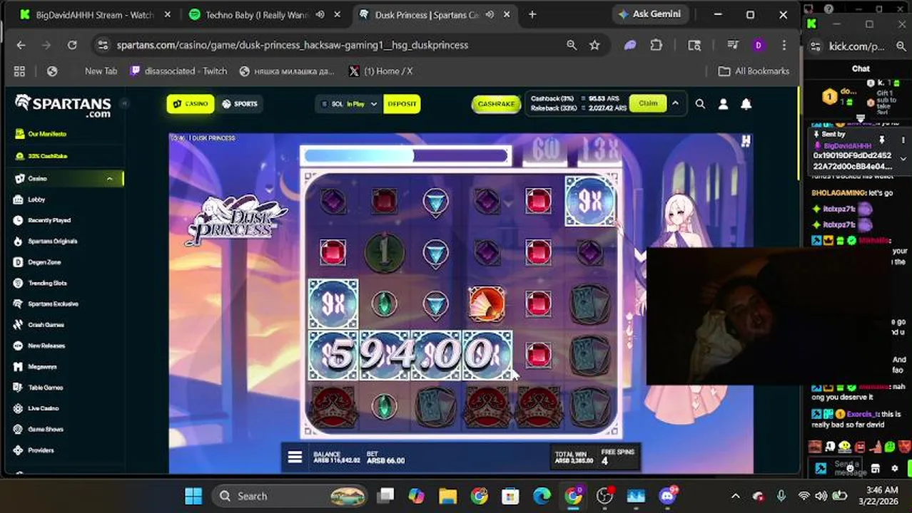Open Chrome's zoom magnifier in address bar
Viewport: 912px width, 513px height.
pos(571,45)
